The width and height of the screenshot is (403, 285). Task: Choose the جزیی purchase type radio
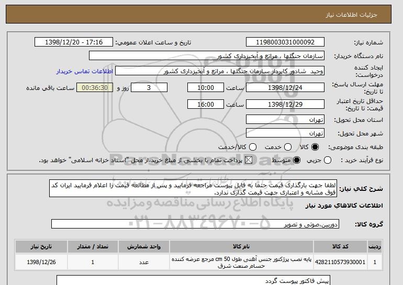point(328,160)
